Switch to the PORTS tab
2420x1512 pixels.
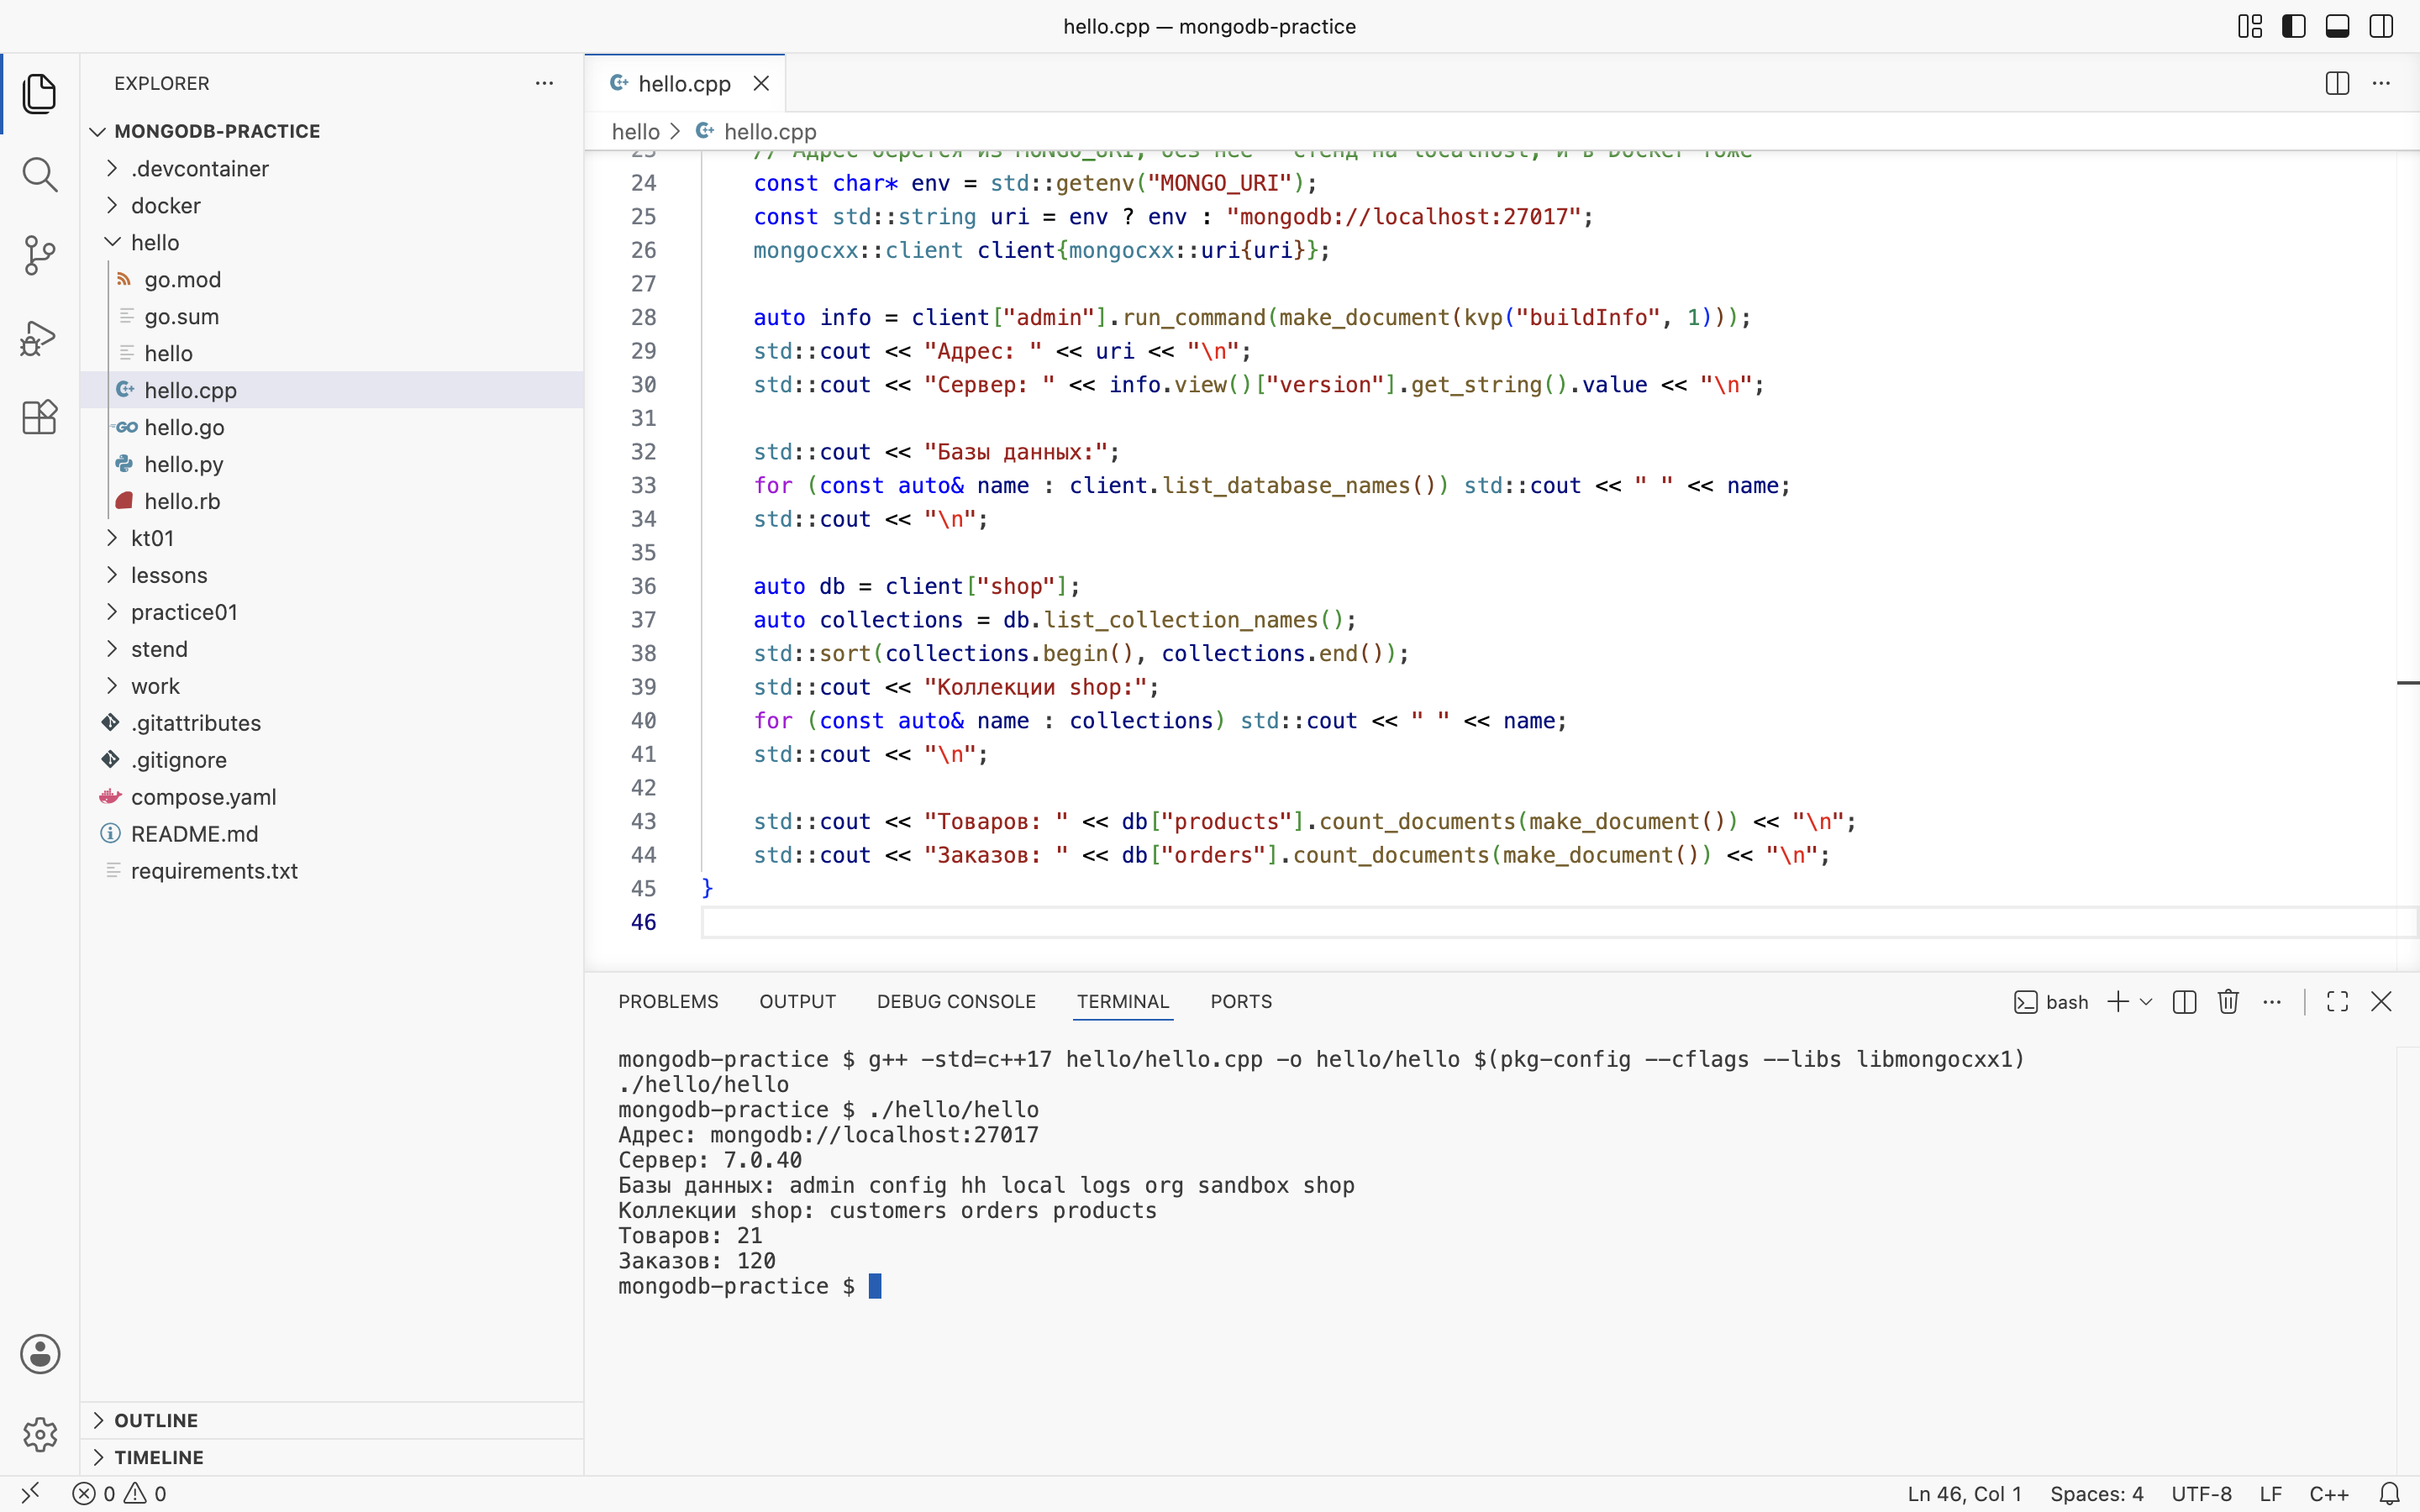1241,1002
